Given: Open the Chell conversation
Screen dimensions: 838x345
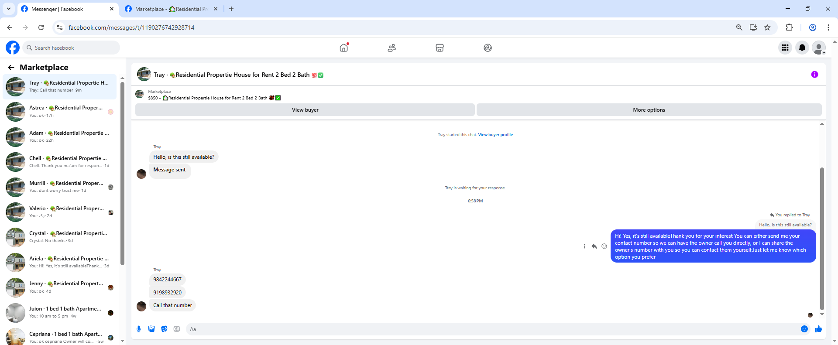Looking at the screenshot, I should (60, 162).
